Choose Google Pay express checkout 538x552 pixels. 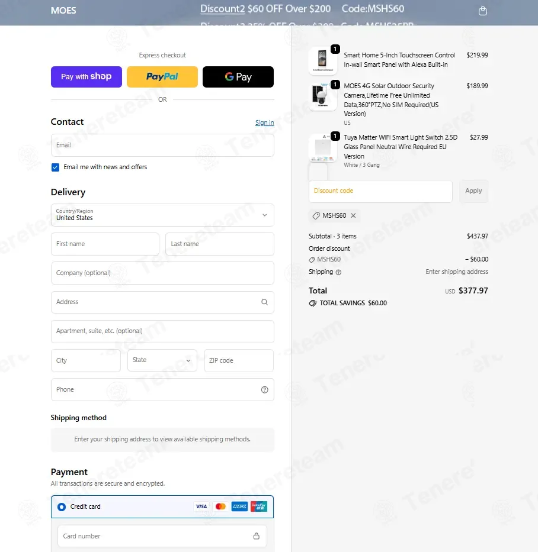(238, 77)
